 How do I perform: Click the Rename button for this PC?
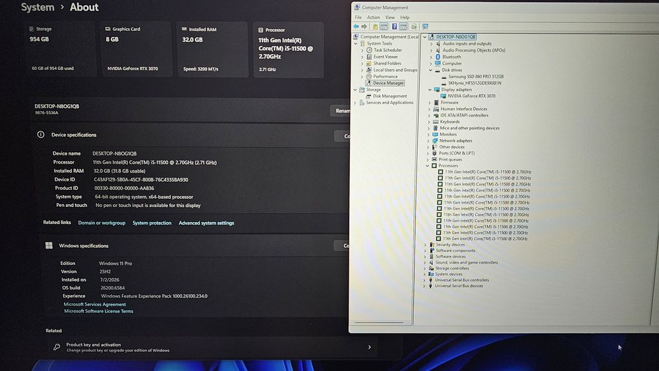point(340,111)
